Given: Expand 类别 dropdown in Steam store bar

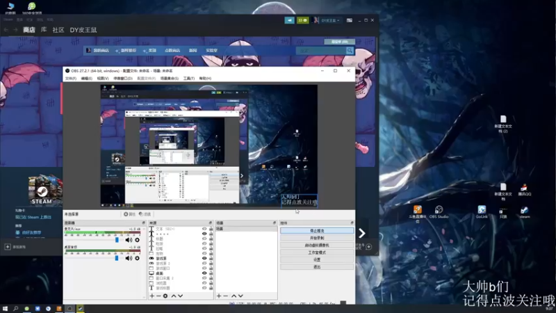Looking at the screenshot, I should pos(149,50).
